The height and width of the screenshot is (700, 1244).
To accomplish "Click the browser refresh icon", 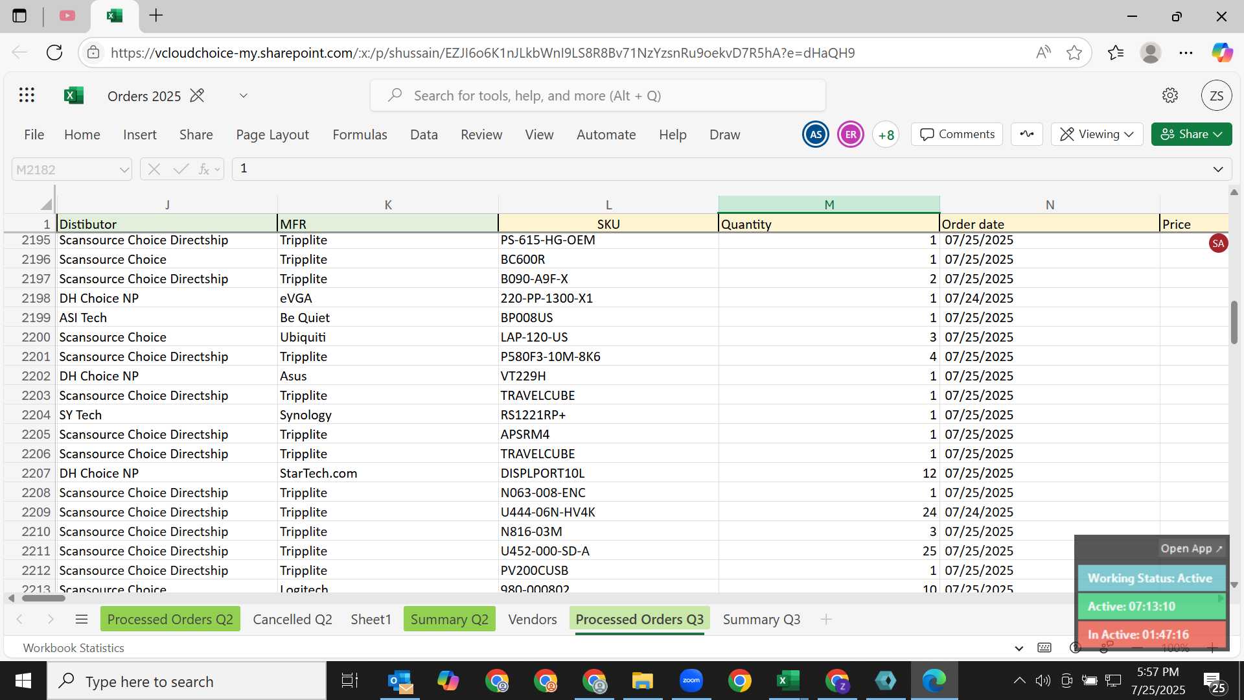I will click(54, 52).
